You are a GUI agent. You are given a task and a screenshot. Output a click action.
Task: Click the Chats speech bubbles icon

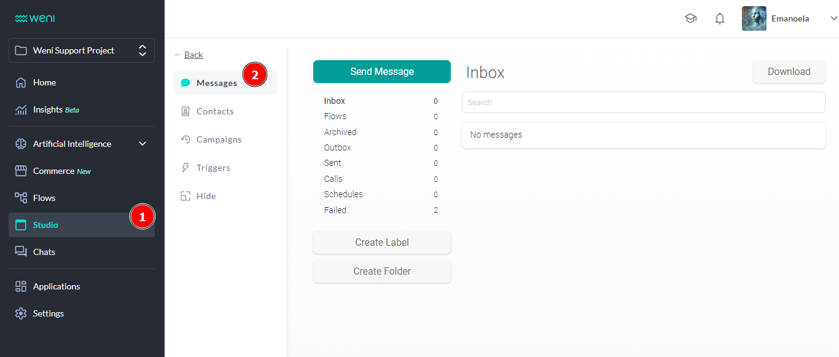coord(21,252)
